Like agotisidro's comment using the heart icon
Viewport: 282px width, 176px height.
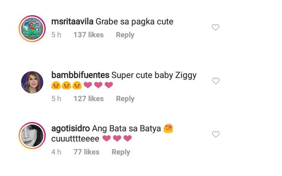215,134
